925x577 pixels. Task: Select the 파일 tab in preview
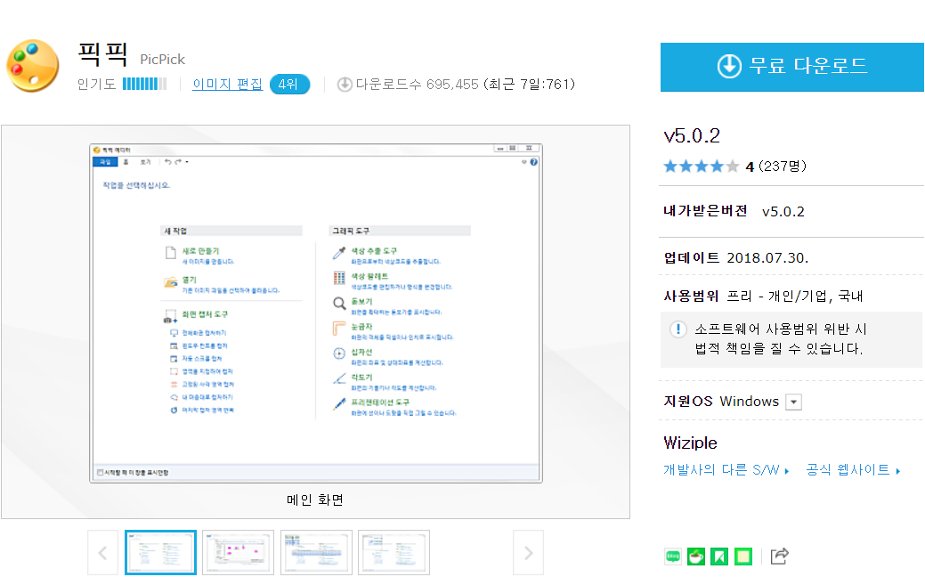(x=105, y=162)
